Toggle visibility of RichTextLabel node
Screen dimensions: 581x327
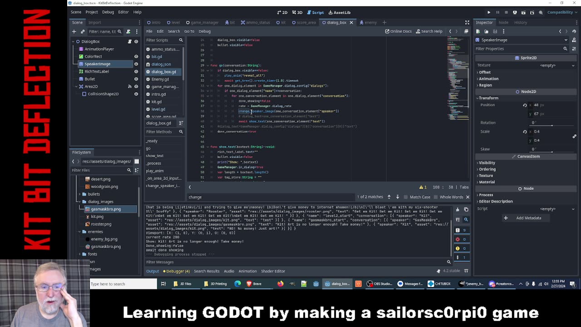point(136,71)
